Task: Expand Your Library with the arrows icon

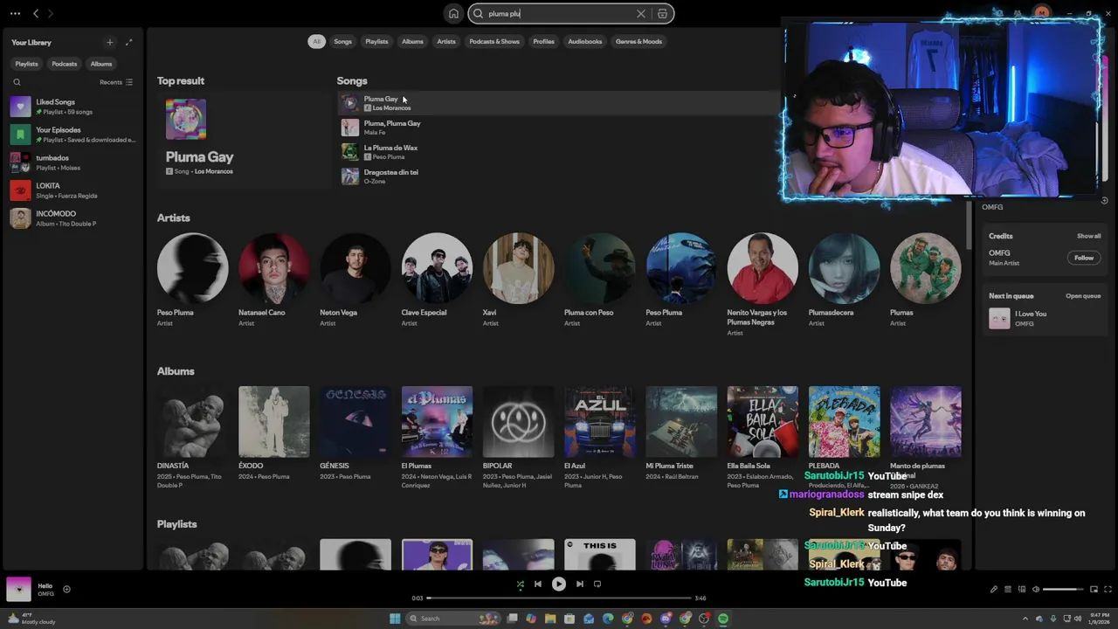Action: coord(129,42)
